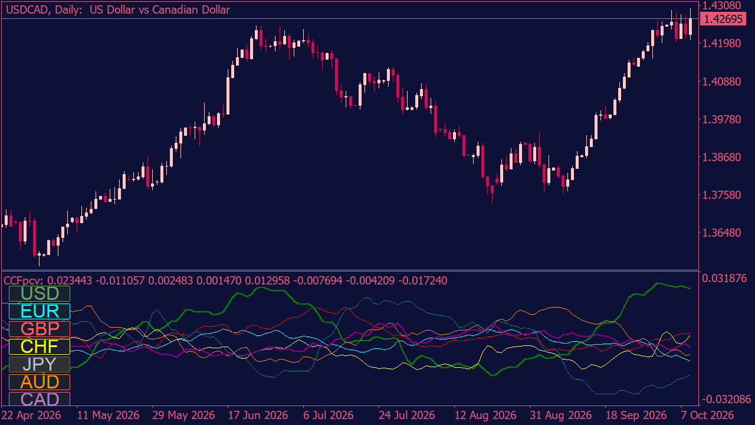The image size is (755, 425).
Task: Click the CHF currency label button
Action: click(40, 346)
